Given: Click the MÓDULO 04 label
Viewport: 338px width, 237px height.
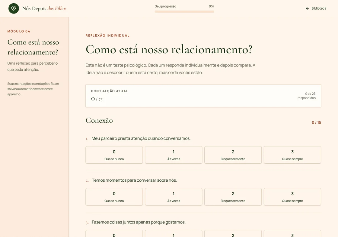Looking at the screenshot, I should point(19,31).
